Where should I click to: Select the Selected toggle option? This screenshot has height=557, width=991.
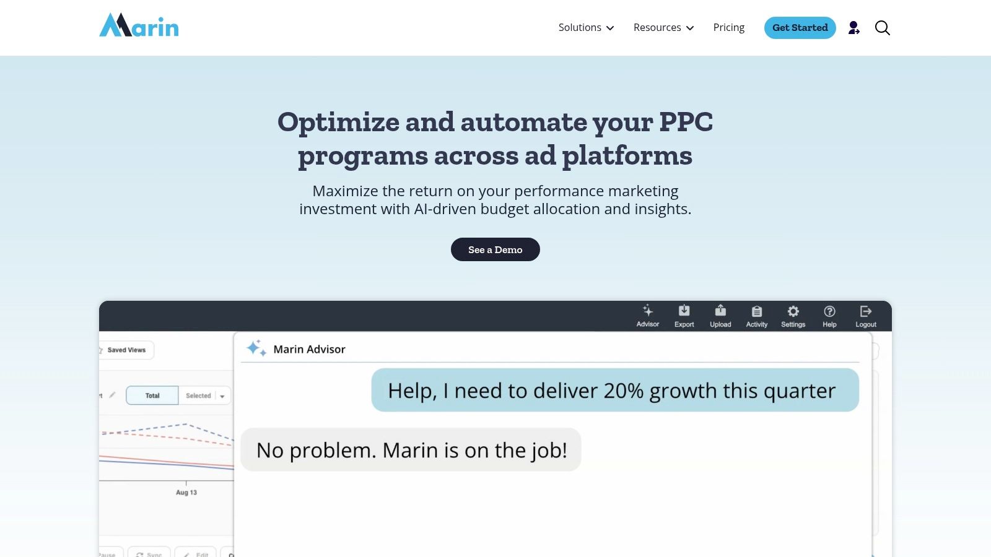198,395
